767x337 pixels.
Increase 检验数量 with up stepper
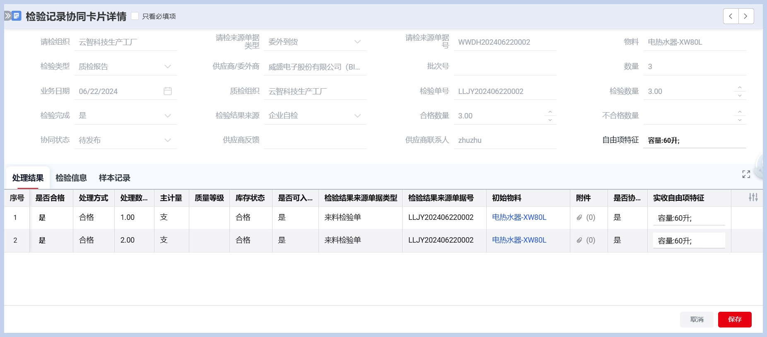coord(740,87)
